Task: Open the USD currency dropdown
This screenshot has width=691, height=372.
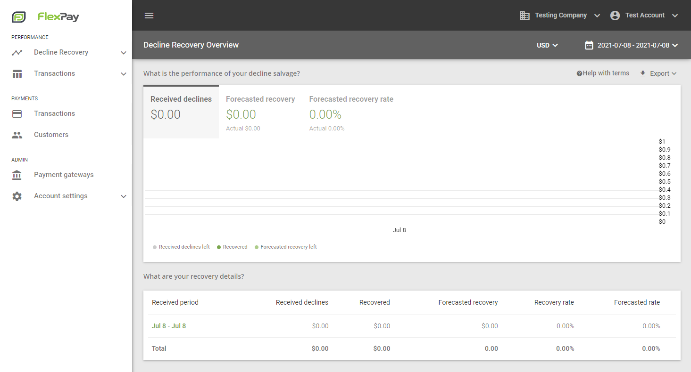Action: (x=546, y=45)
